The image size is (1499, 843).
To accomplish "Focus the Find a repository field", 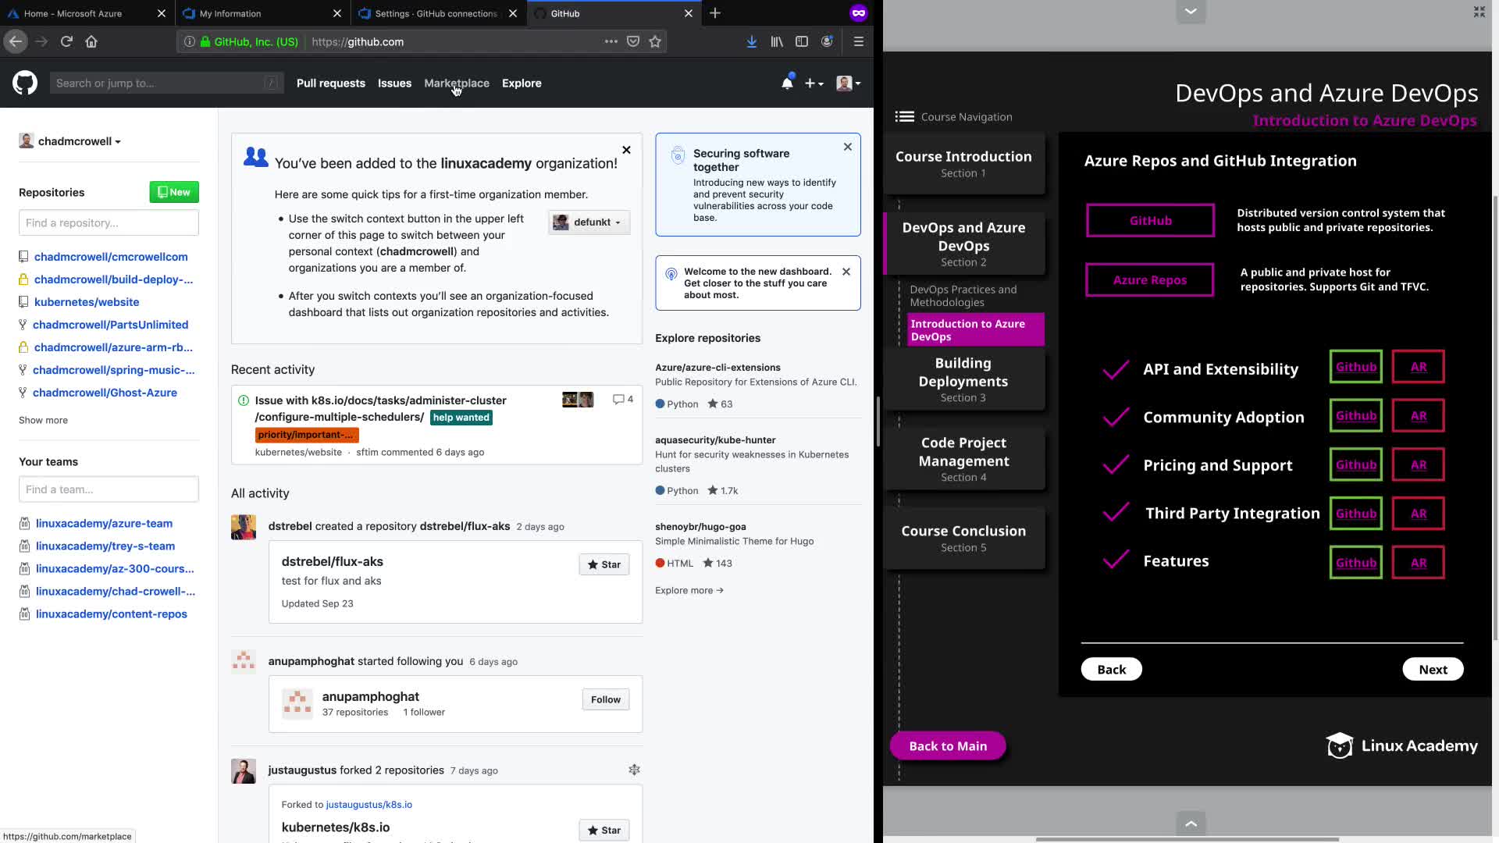I will click(109, 222).
